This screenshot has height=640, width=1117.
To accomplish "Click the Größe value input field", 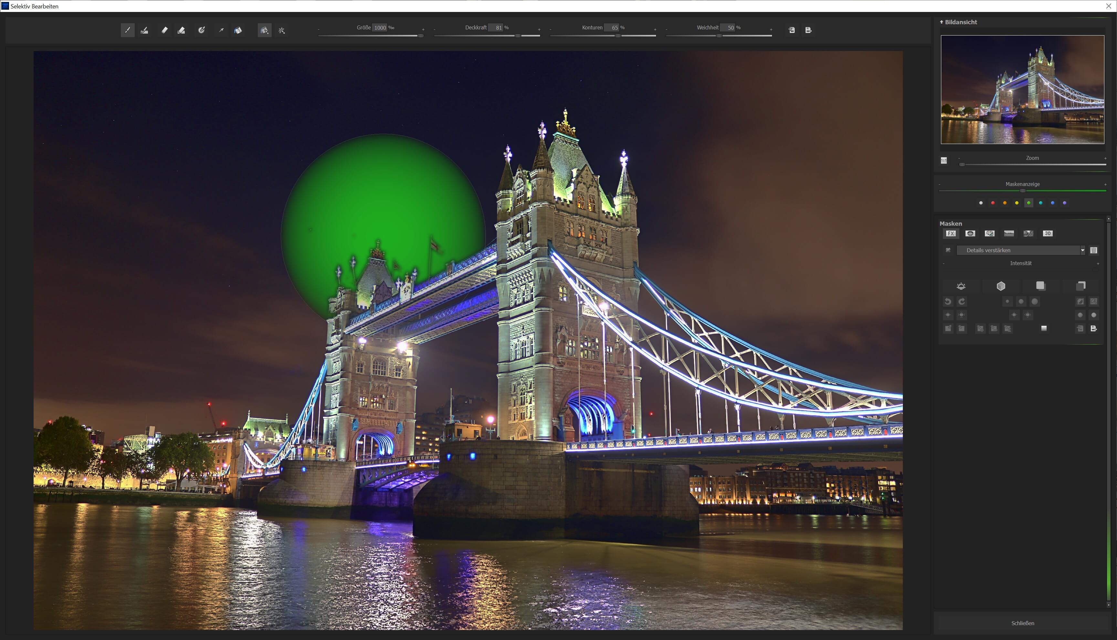I will [380, 28].
